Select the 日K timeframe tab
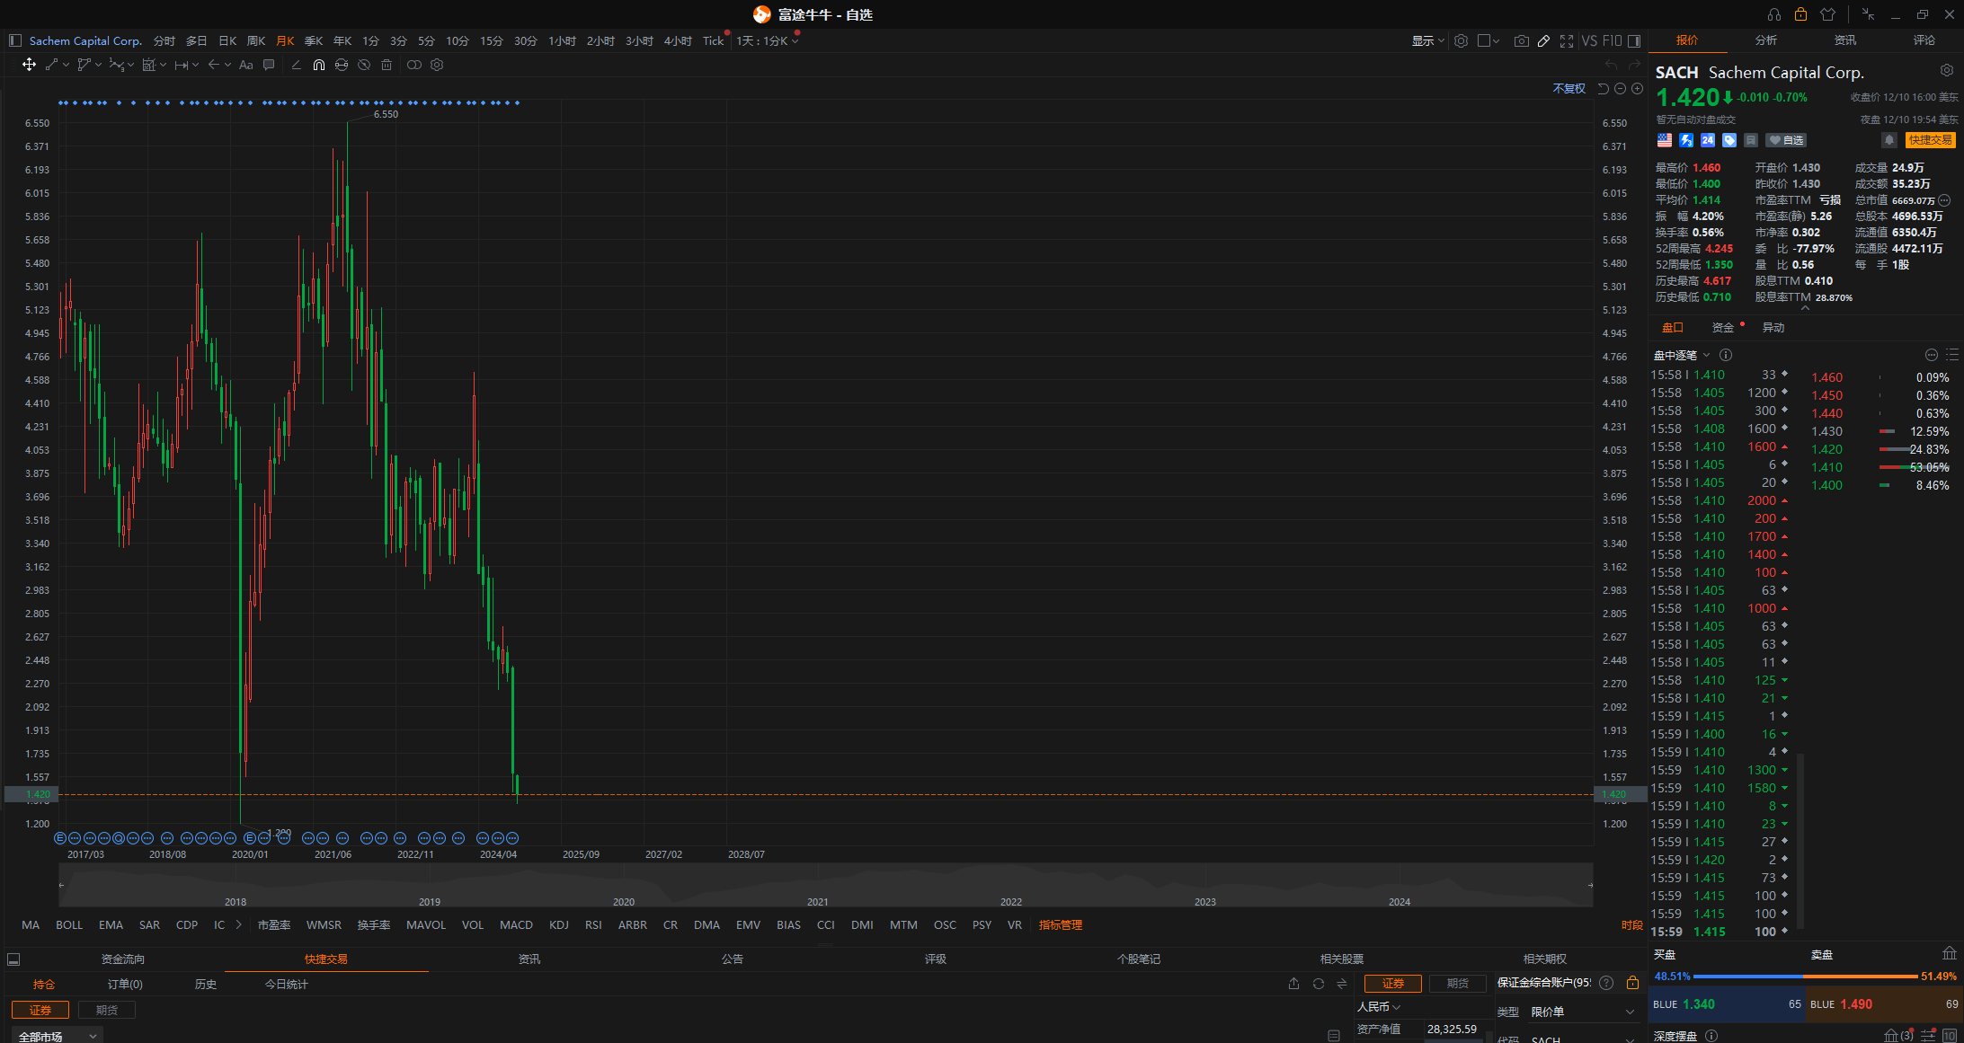The image size is (1964, 1043). 227,41
